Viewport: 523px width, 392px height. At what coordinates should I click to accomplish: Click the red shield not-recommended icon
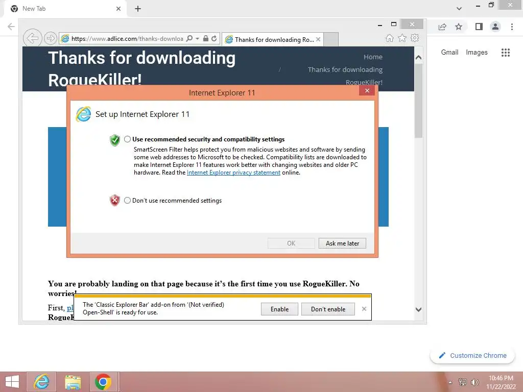114,200
